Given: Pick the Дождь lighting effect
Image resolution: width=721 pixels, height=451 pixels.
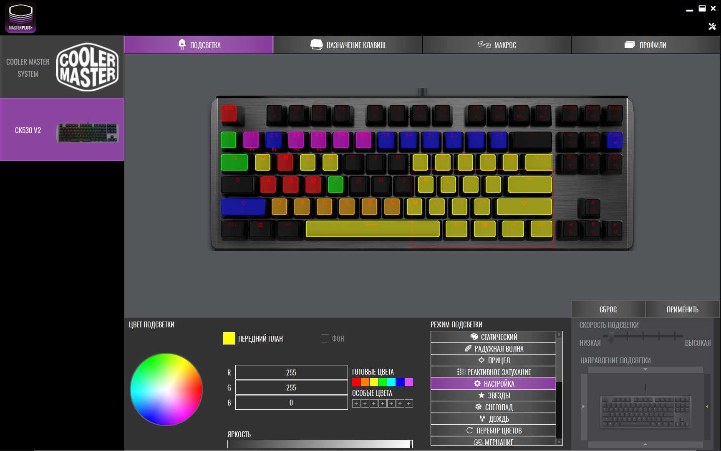Looking at the screenshot, I should coord(493,419).
